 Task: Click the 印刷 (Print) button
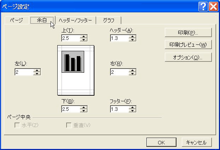tap(188, 32)
